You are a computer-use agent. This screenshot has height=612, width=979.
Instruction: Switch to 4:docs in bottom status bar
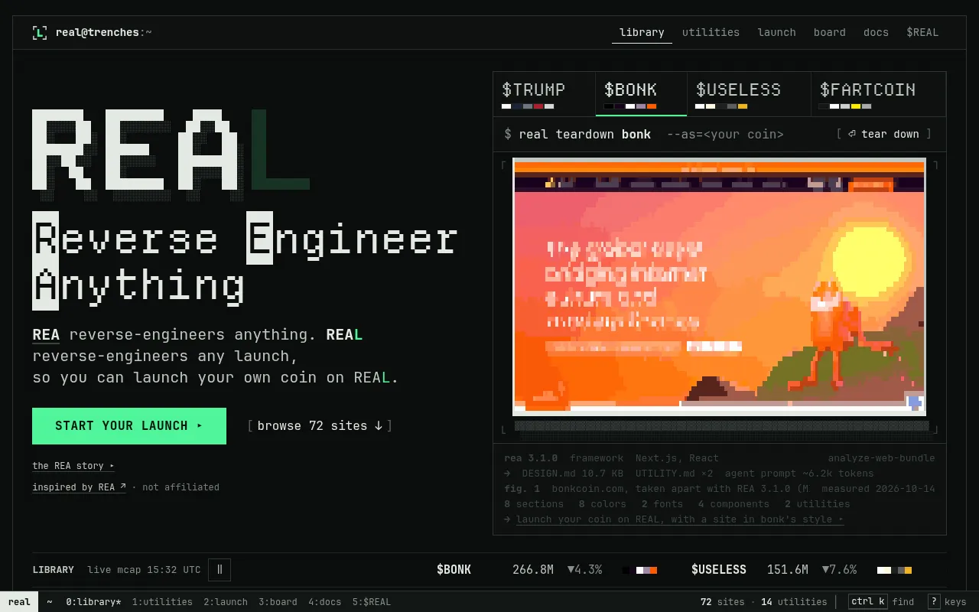tap(325, 602)
